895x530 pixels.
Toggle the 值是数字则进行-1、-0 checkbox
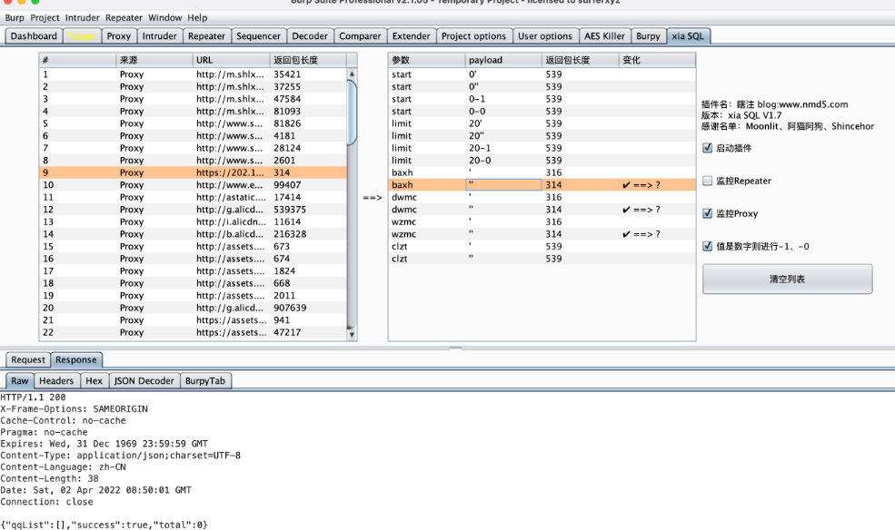[708, 246]
